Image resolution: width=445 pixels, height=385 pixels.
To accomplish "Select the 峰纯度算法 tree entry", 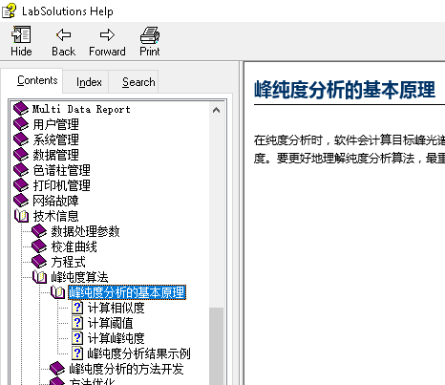I will (x=79, y=277).
